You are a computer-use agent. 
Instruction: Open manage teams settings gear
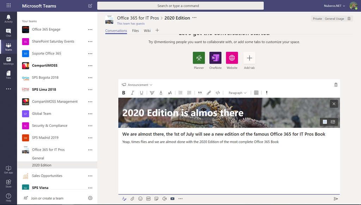90,198
